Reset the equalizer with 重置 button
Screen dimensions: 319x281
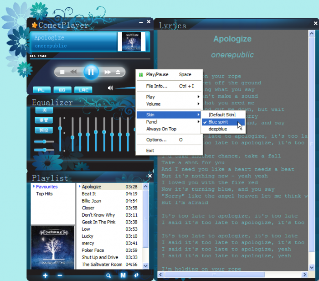pyautogui.click(x=44, y=120)
